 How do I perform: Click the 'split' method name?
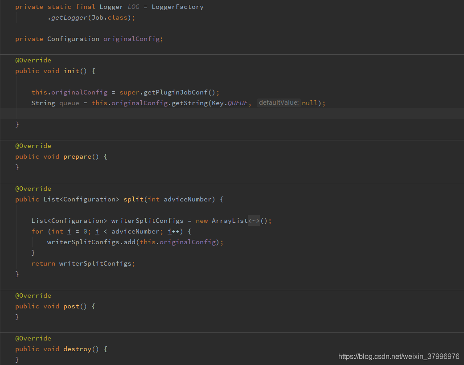(x=133, y=199)
